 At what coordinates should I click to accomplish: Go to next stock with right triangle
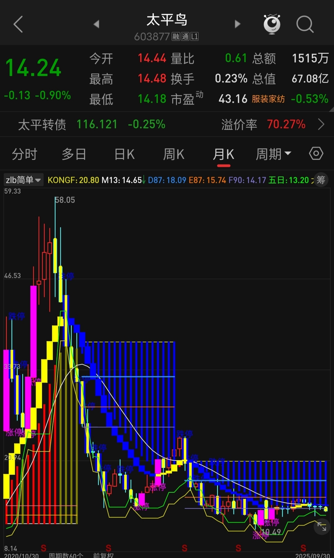pyautogui.click(x=237, y=24)
